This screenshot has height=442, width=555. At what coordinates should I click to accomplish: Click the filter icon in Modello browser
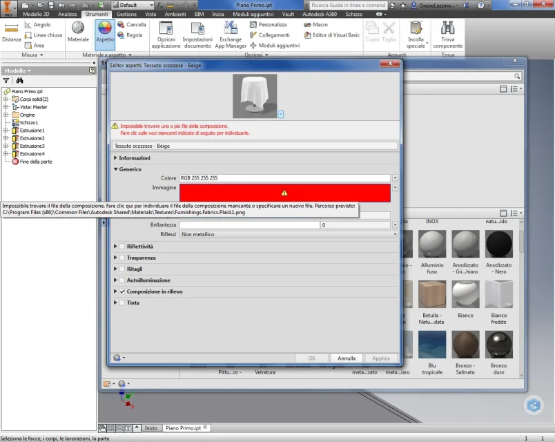6,81
